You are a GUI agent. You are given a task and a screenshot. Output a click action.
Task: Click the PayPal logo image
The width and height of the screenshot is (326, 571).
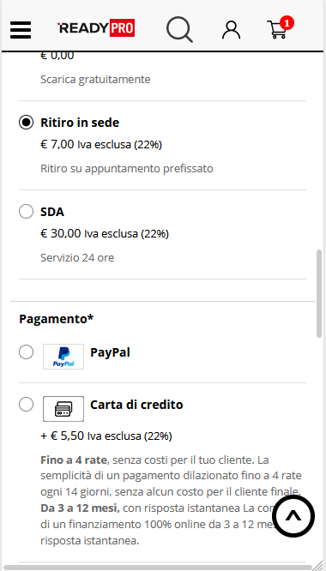click(x=63, y=357)
